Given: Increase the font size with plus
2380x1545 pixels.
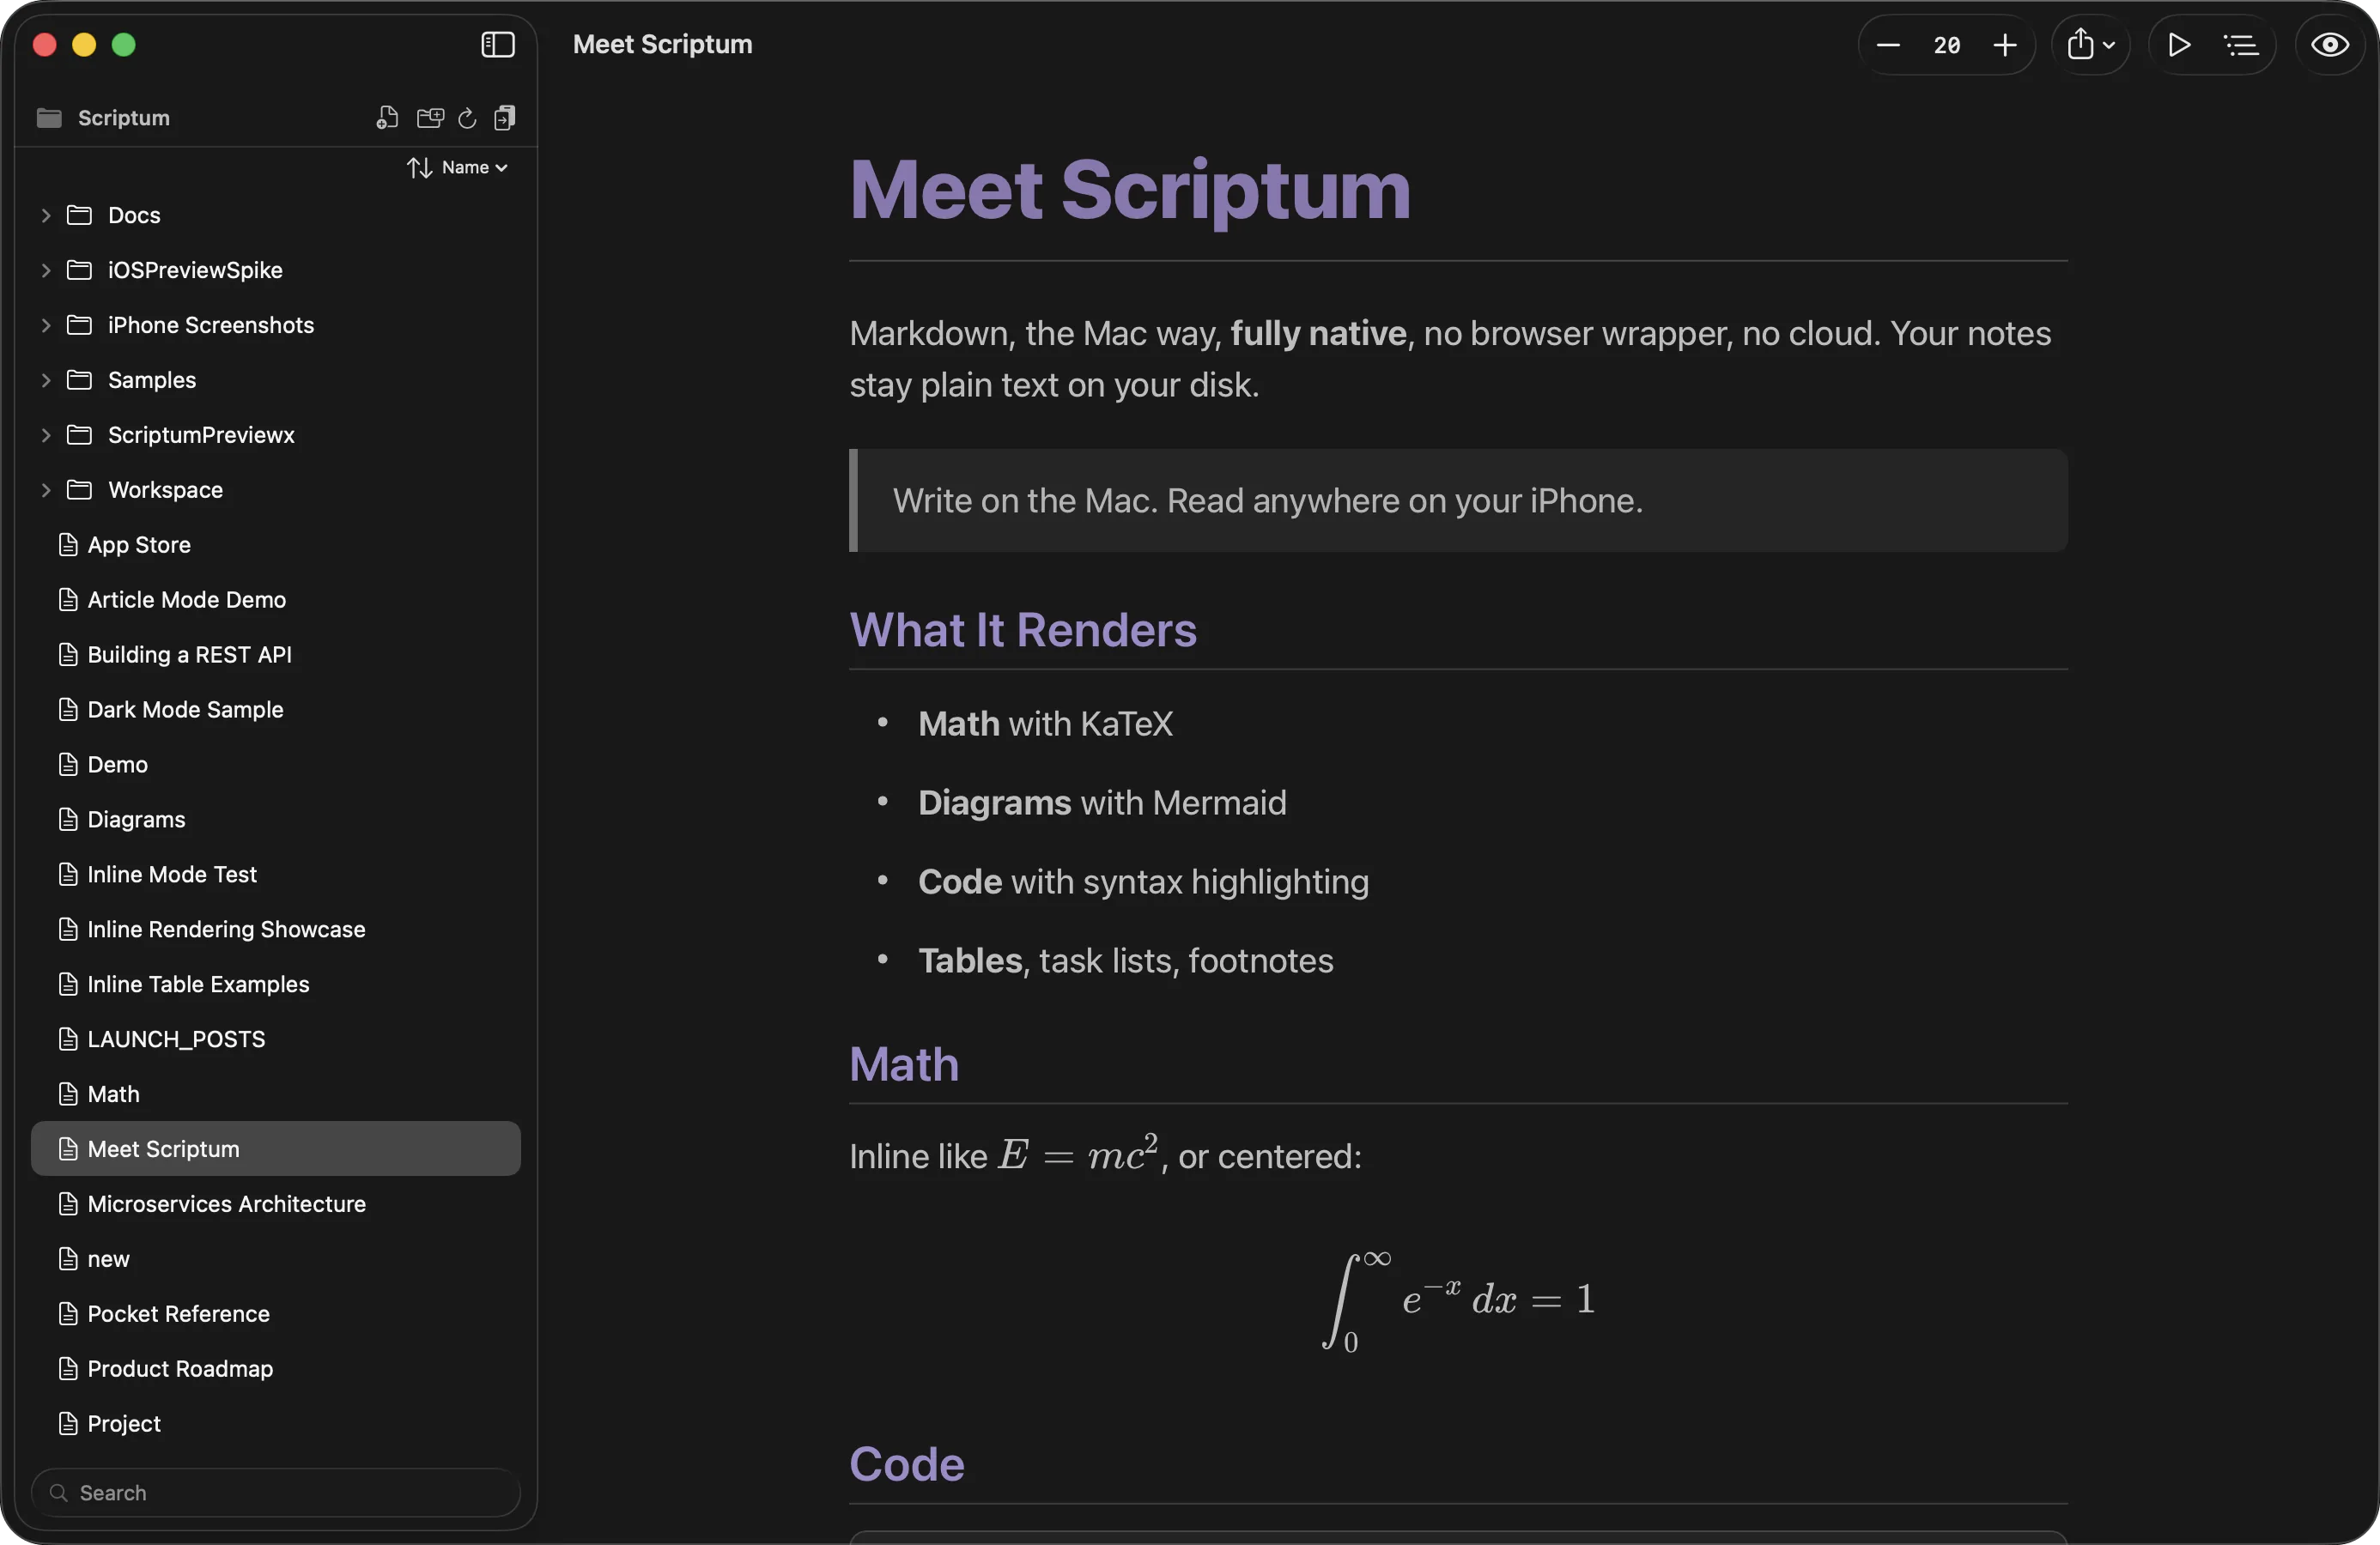Looking at the screenshot, I should (x=2005, y=45).
